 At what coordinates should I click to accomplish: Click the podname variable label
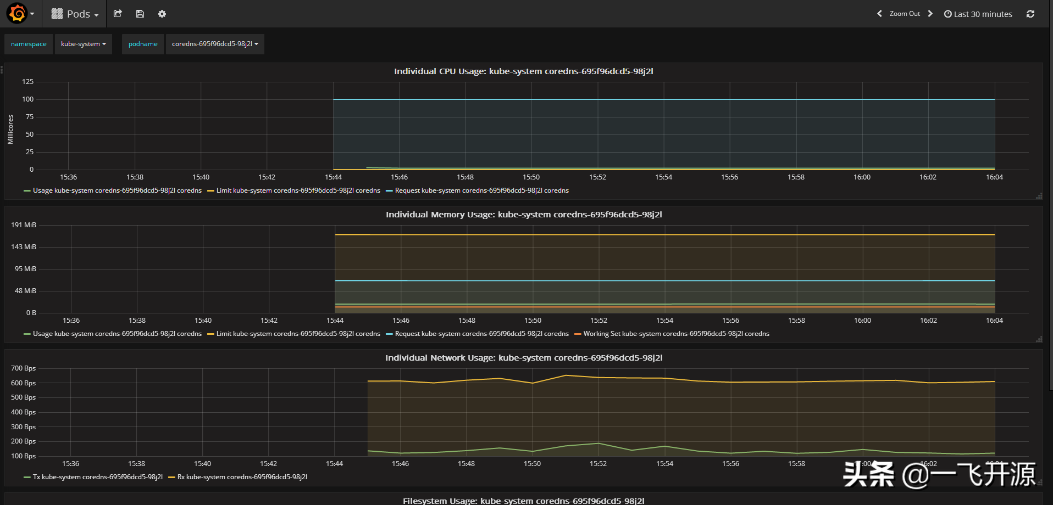(x=143, y=44)
